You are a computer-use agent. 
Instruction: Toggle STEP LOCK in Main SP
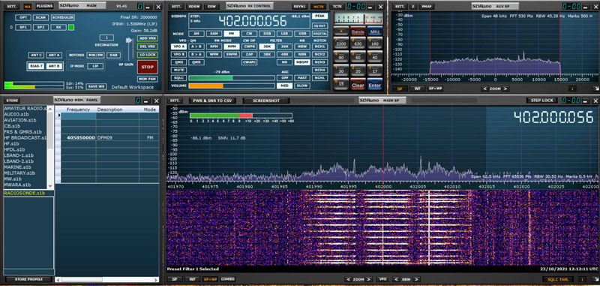coord(541,101)
